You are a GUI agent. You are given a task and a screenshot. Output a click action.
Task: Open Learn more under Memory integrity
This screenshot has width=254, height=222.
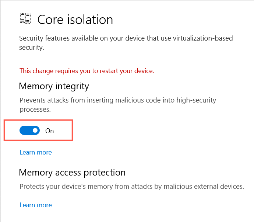pos(36,152)
